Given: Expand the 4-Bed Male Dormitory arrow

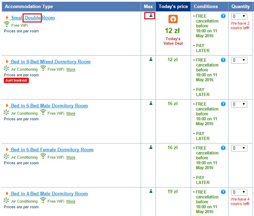Looking at the screenshot, I should pos(7,193).
